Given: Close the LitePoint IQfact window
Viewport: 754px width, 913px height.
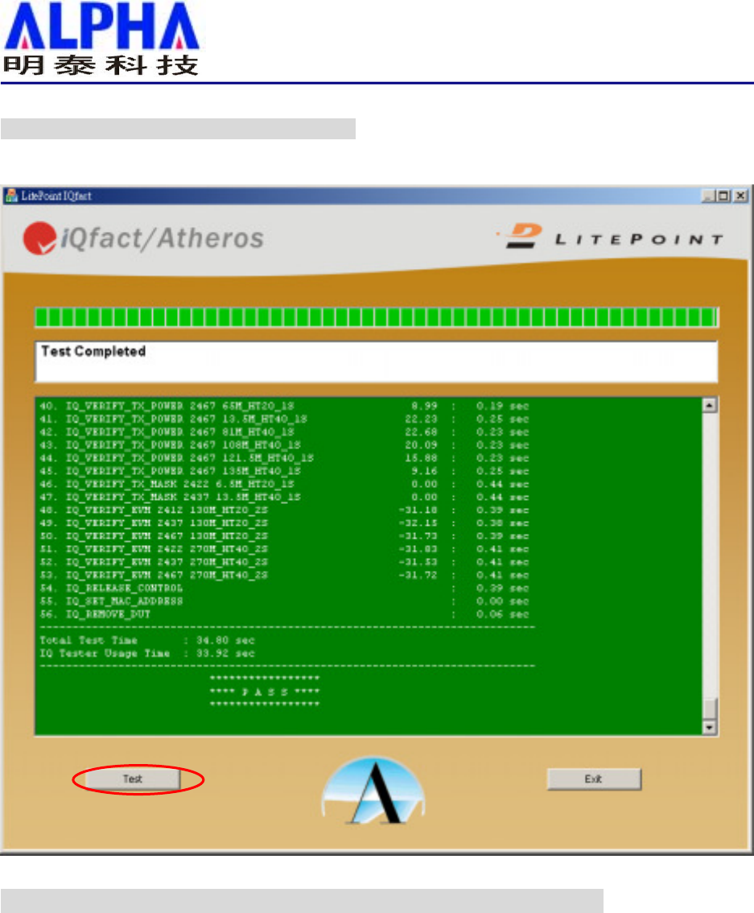Looking at the screenshot, I should (x=740, y=196).
